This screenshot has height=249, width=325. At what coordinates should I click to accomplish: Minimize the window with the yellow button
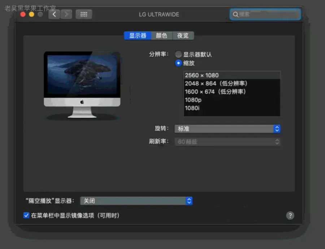coord(31,14)
